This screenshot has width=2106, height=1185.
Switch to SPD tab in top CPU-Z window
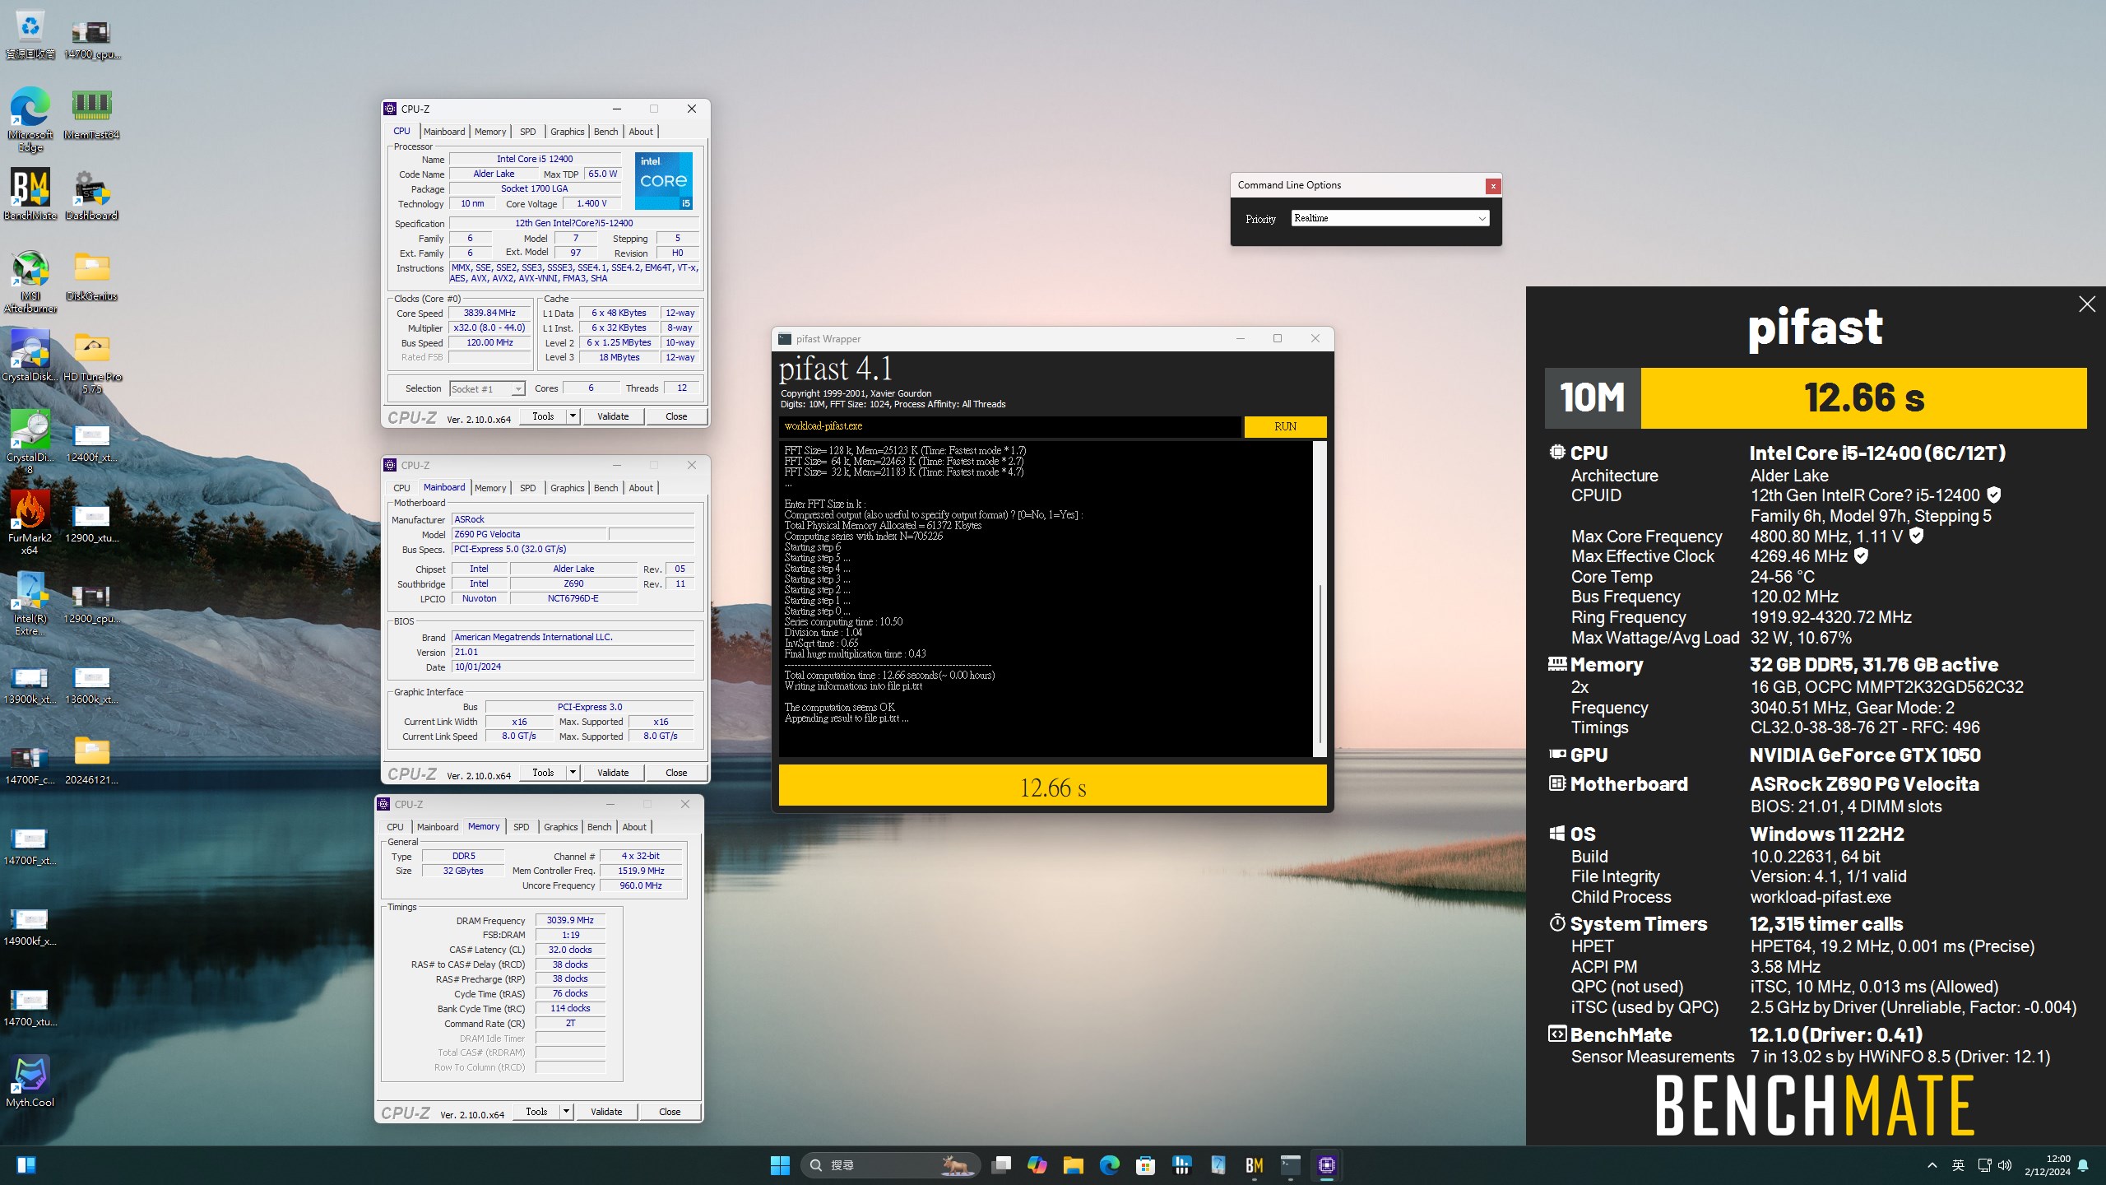(528, 132)
